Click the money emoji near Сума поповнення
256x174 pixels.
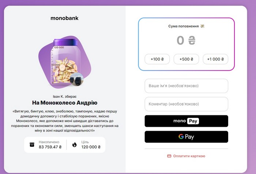coord(202,26)
